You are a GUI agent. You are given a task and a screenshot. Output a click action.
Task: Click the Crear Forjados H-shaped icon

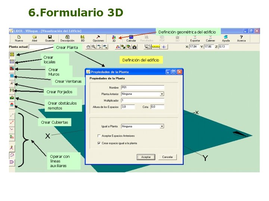[x=12, y=90]
